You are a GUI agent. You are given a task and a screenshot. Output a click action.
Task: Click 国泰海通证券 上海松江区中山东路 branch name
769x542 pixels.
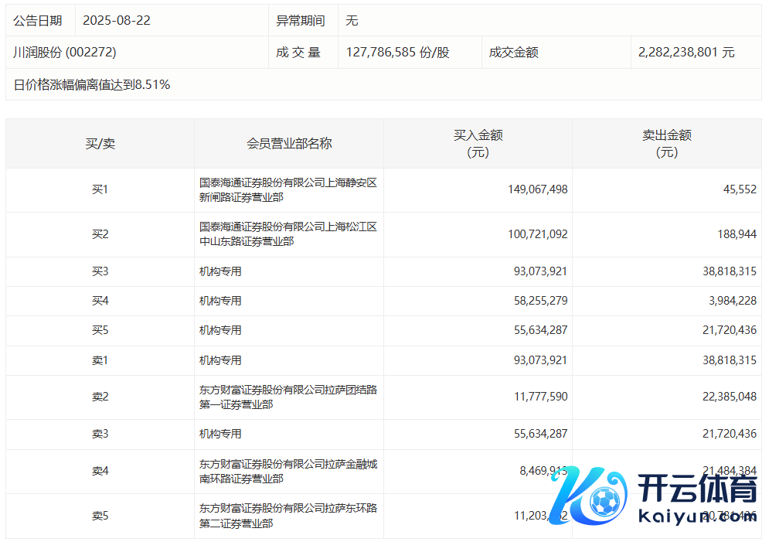click(x=288, y=234)
